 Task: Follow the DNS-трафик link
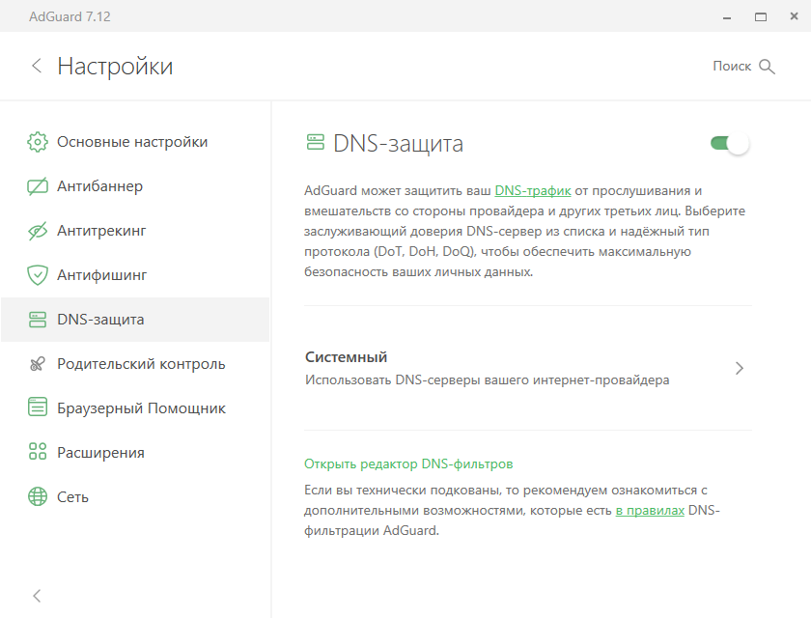[533, 191]
